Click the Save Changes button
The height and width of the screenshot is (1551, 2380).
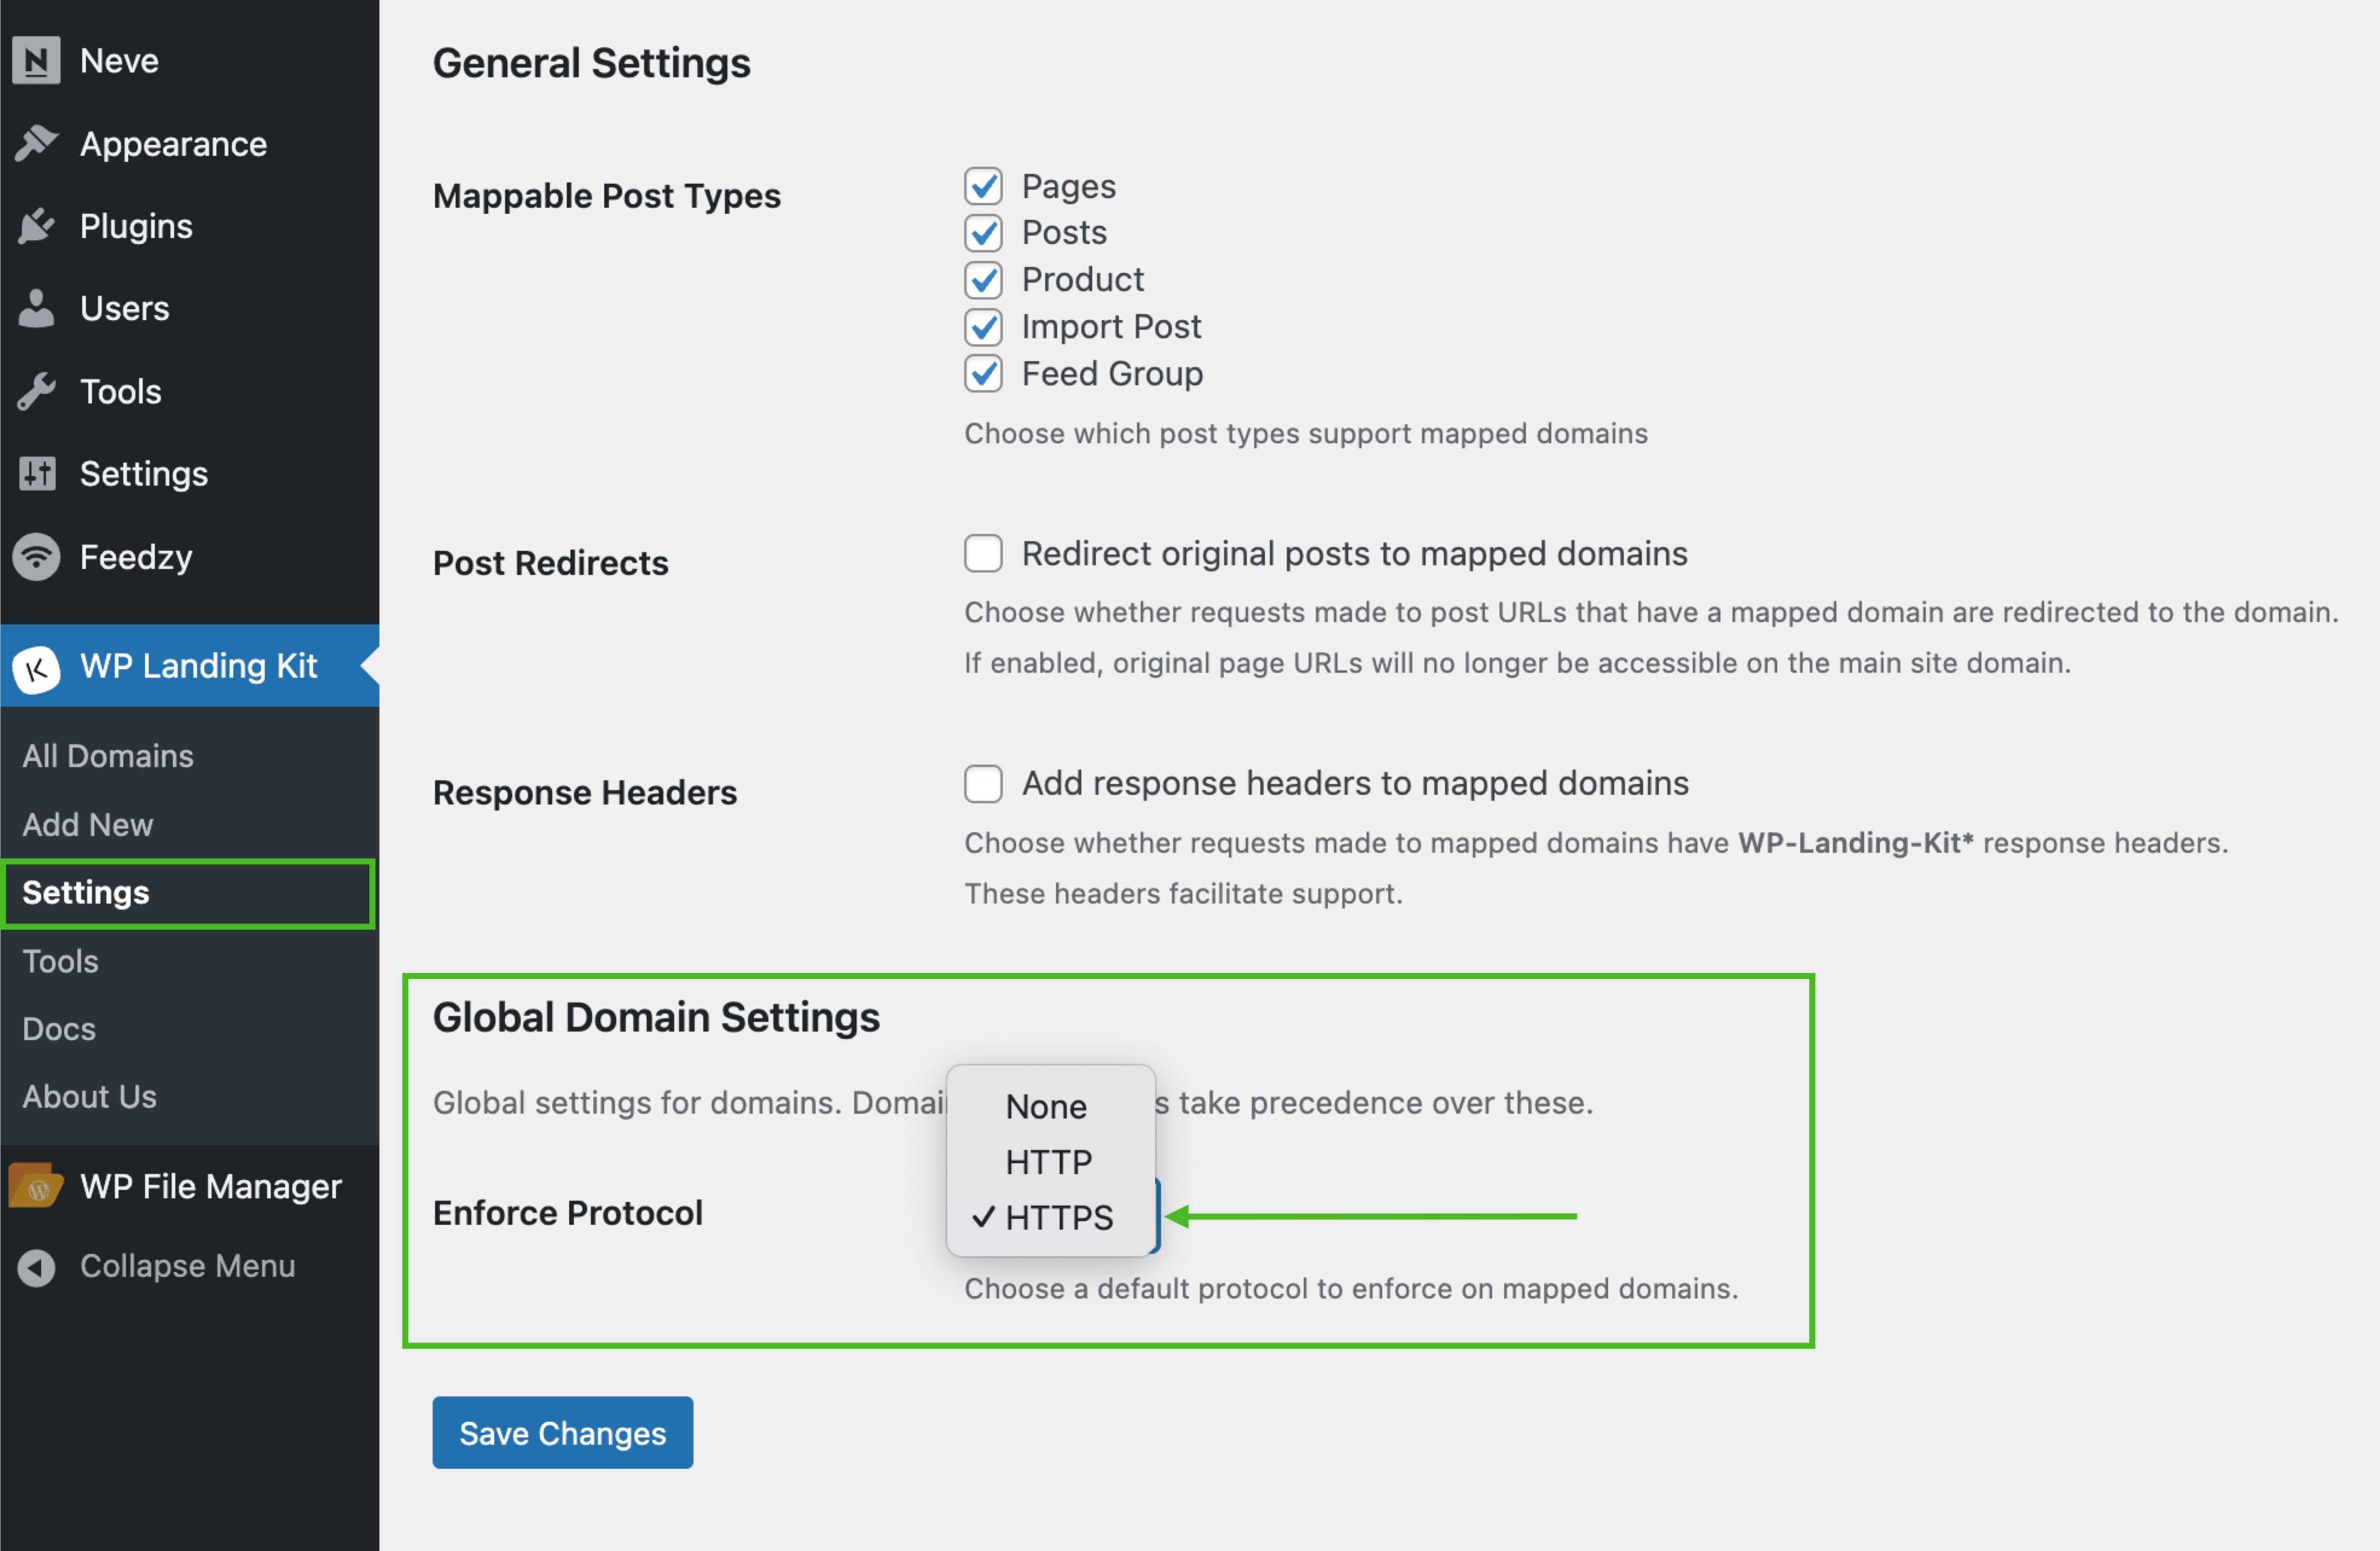coord(562,1432)
